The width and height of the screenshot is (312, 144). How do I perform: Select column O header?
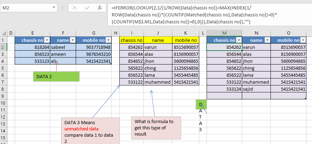click(x=289, y=33)
